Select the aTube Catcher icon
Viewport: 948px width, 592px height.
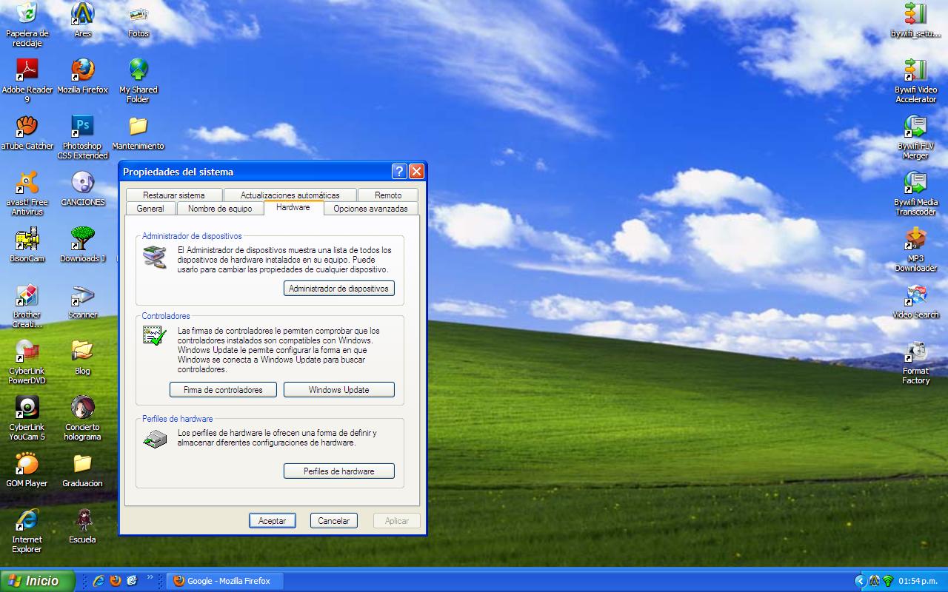[x=27, y=132]
